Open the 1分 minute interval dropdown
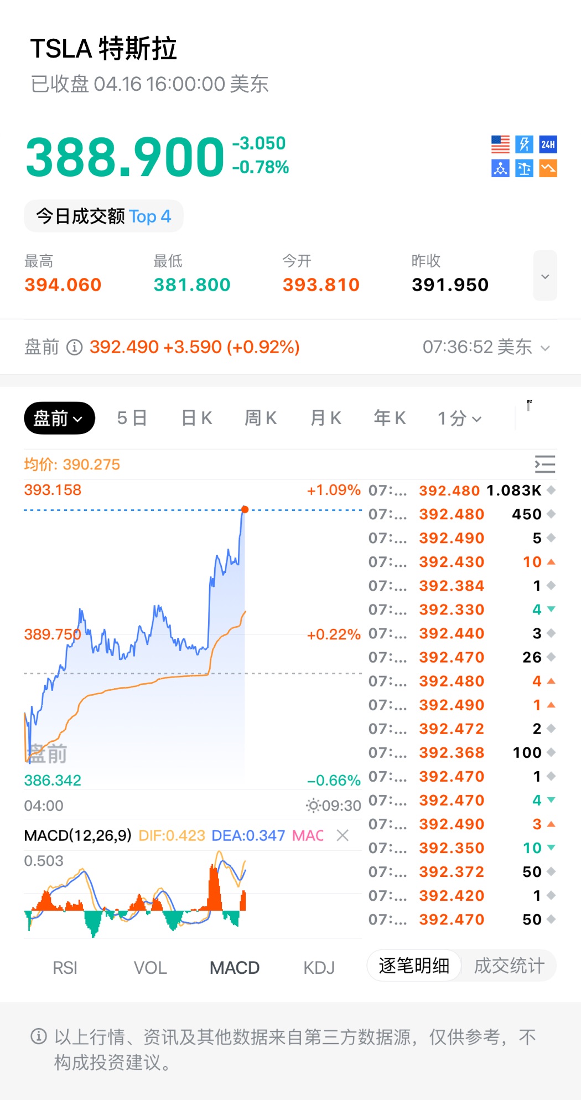Viewport: 581px width, 1100px height. click(459, 419)
